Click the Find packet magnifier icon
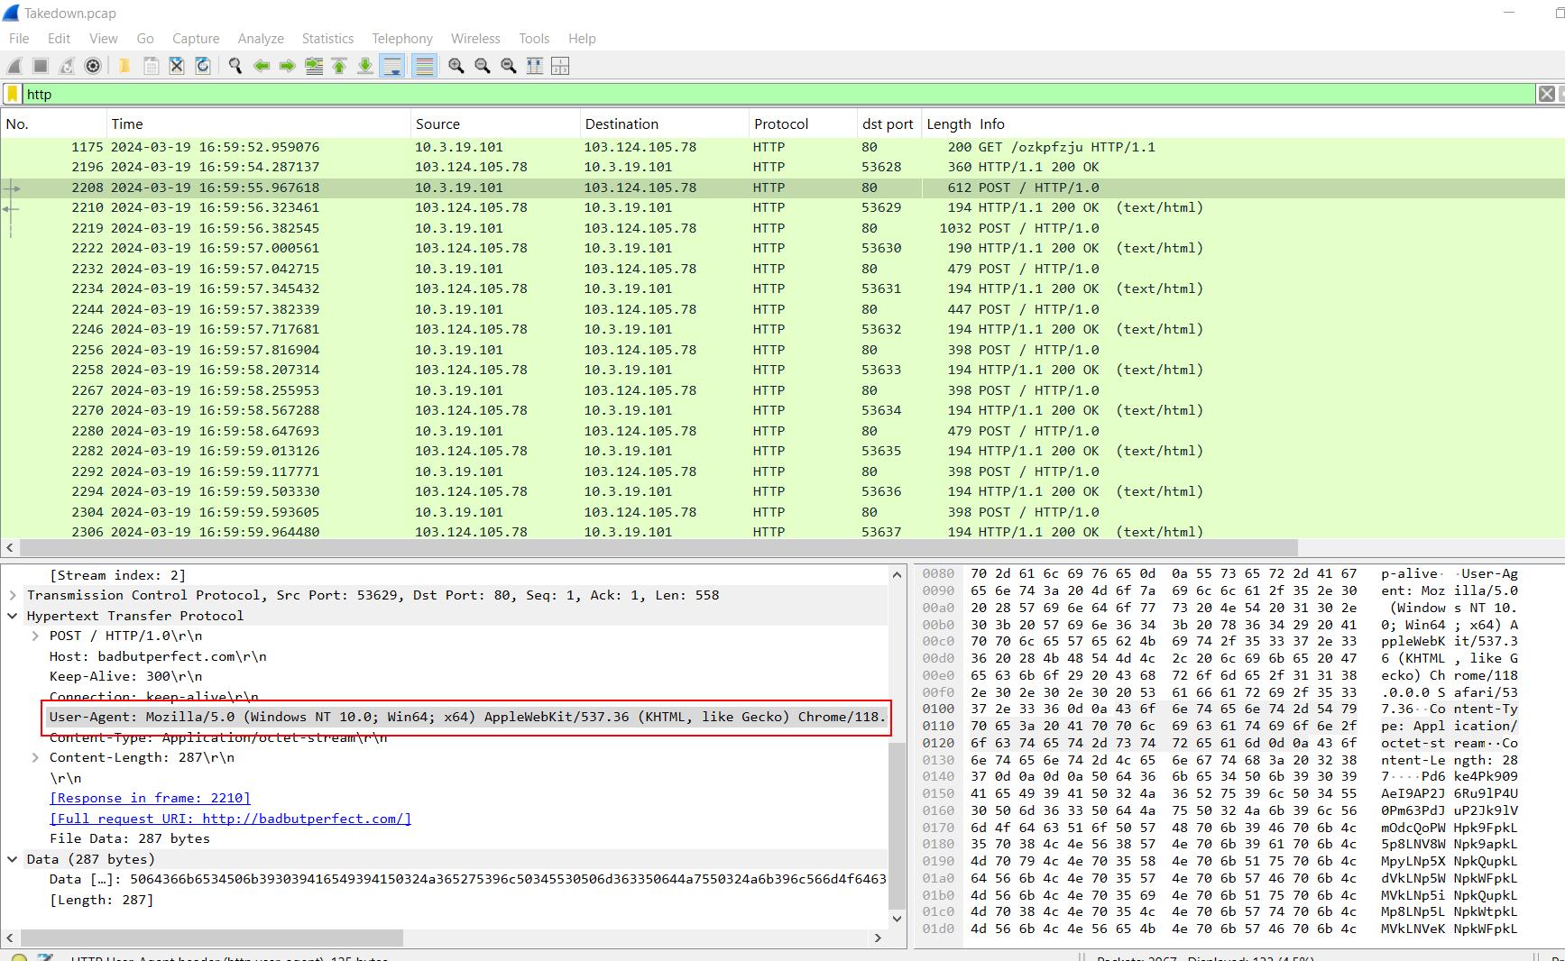Image resolution: width=1565 pixels, height=961 pixels. (235, 66)
